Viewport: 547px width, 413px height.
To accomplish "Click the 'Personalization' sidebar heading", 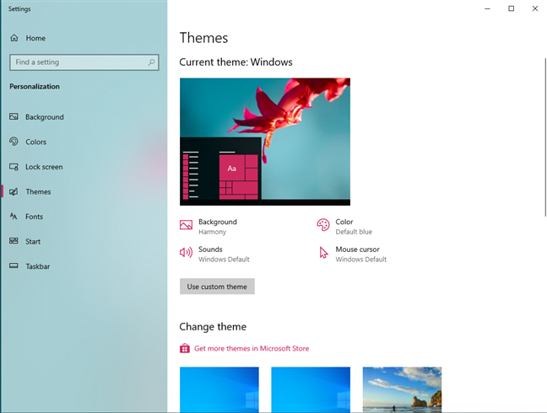I will (35, 86).
